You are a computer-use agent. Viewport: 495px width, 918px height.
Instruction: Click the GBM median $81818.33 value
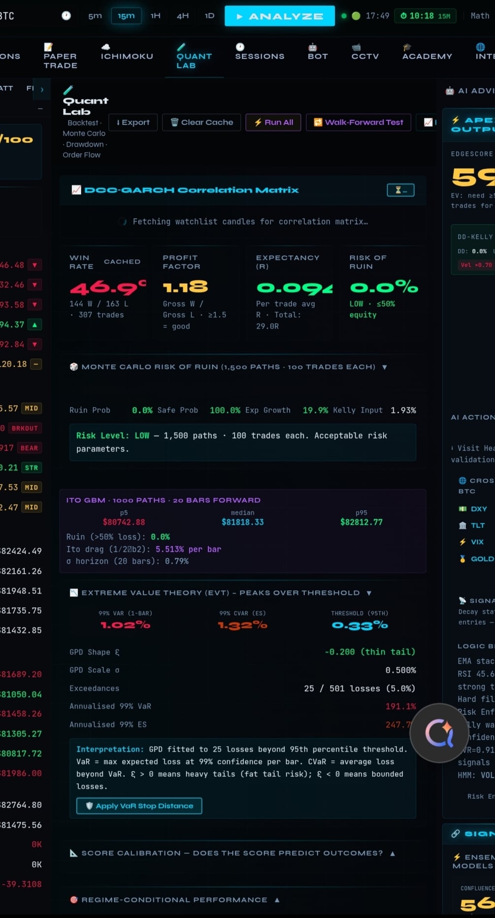tap(243, 522)
